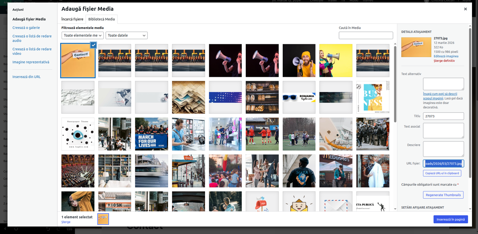Select the airmail envelope thumbnail

[336, 201]
